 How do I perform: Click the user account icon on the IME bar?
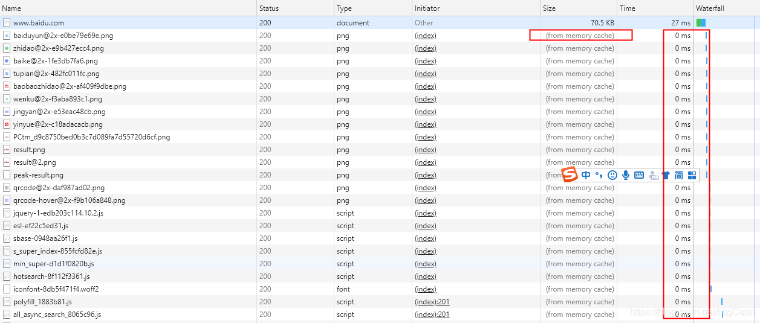tap(654, 176)
